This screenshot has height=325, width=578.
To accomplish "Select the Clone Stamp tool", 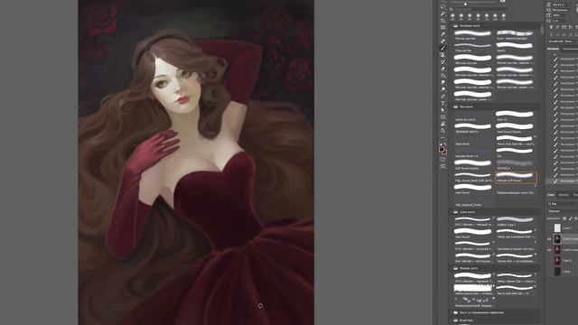I will pyautogui.click(x=443, y=55).
